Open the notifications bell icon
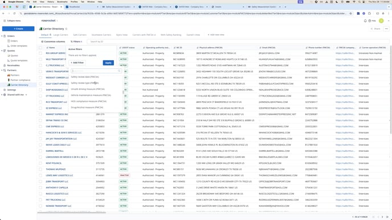Screen dimensions: 392x220 click(x=365, y=21)
